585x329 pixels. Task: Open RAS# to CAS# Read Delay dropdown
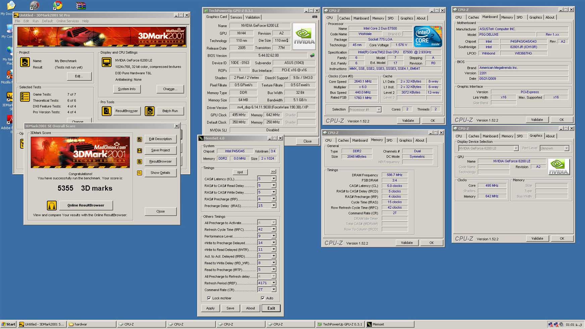click(x=274, y=185)
